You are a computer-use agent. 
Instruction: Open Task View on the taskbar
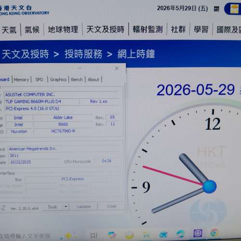94,235
